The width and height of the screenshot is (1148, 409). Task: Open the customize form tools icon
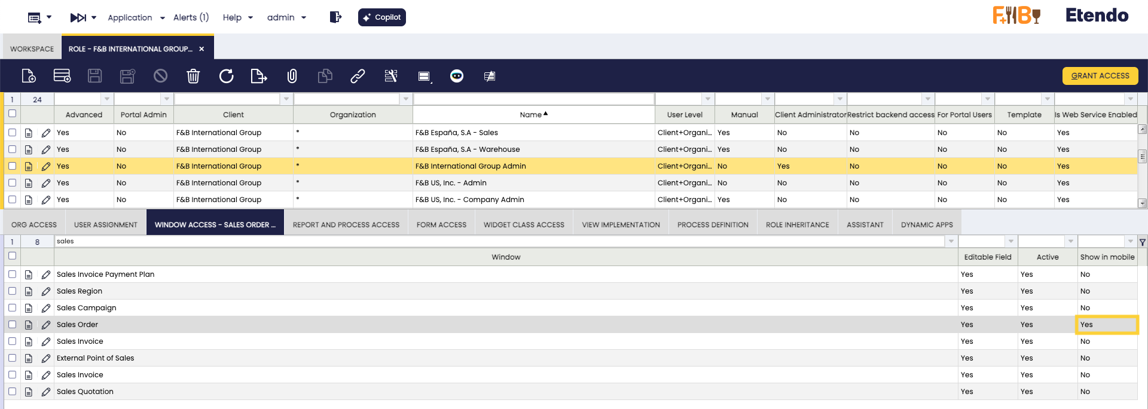tap(391, 76)
